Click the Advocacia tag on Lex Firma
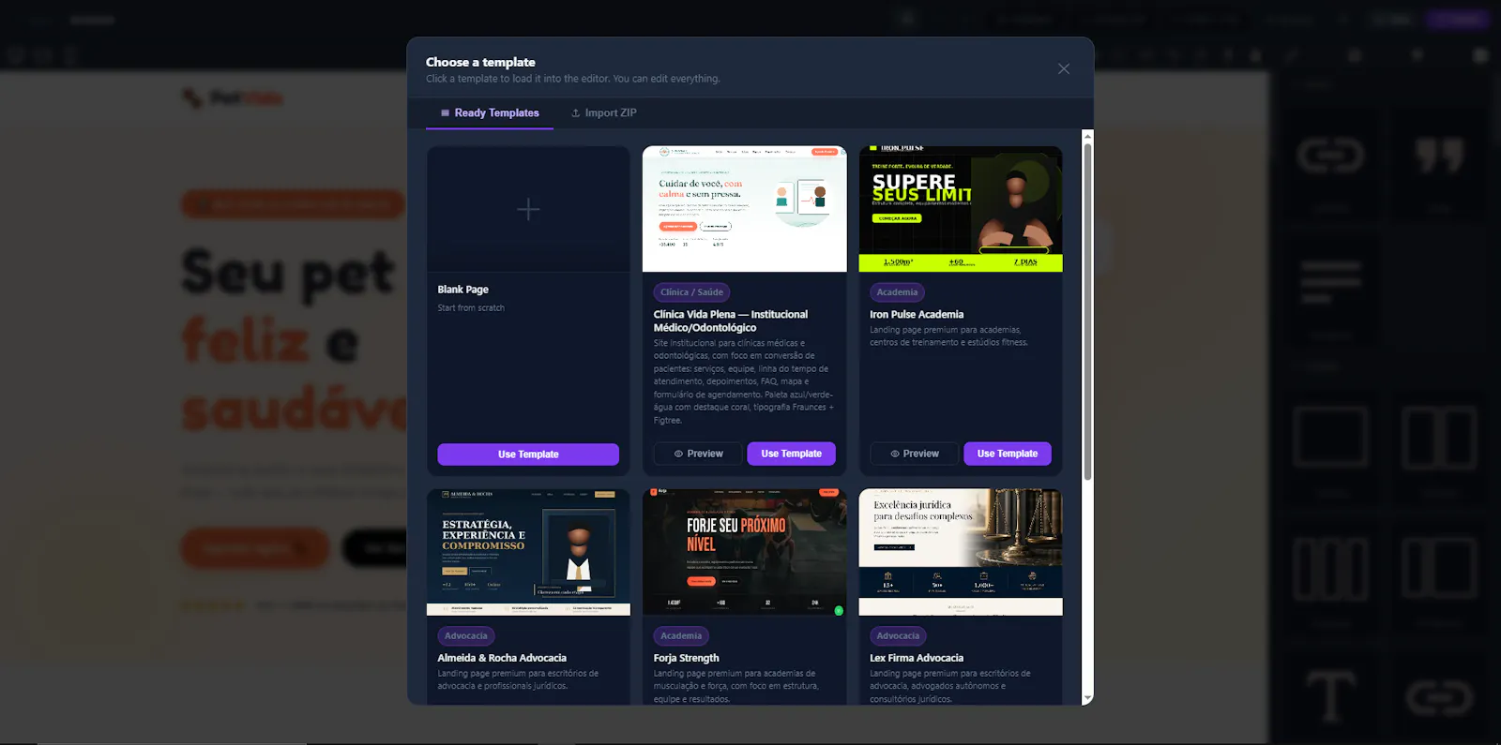1501x745 pixels. tap(898, 636)
